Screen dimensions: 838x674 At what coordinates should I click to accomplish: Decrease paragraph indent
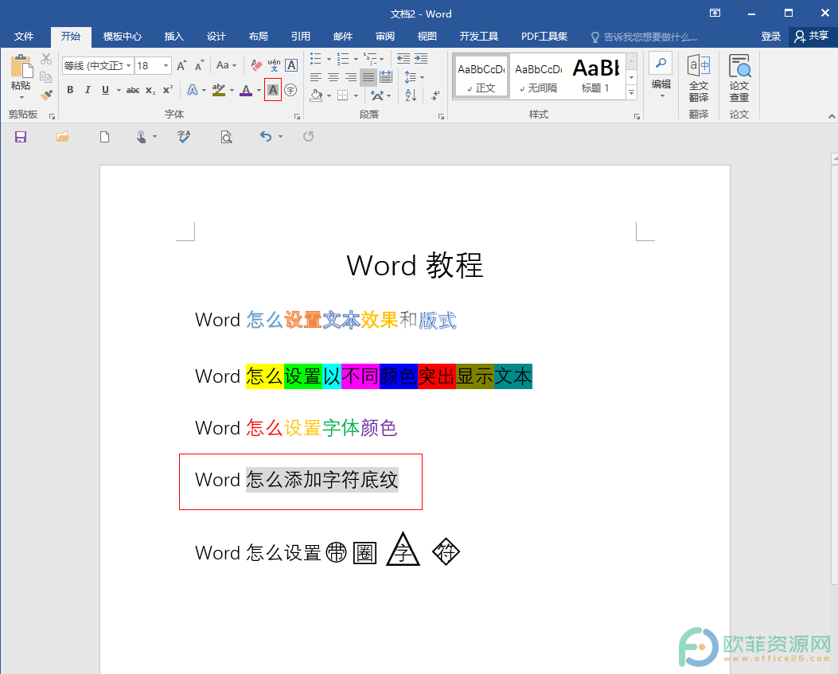click(x=403, y=59)
